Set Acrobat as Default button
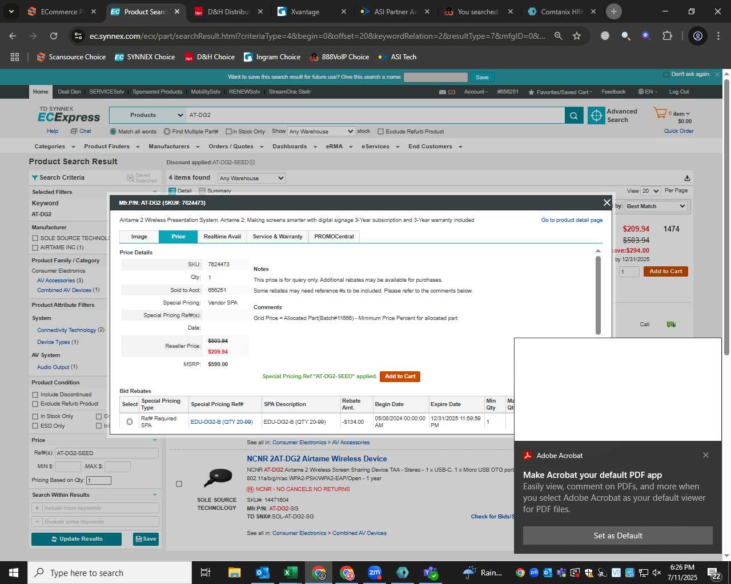Image resolution: width=731 pixels, height=584 pixels. (618, 536)
